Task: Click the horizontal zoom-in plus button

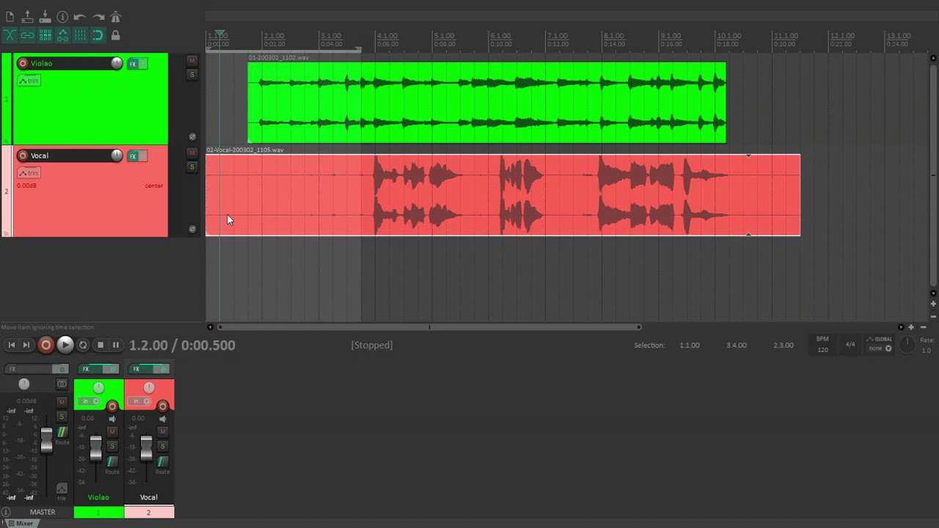Action: click(911, 327)
